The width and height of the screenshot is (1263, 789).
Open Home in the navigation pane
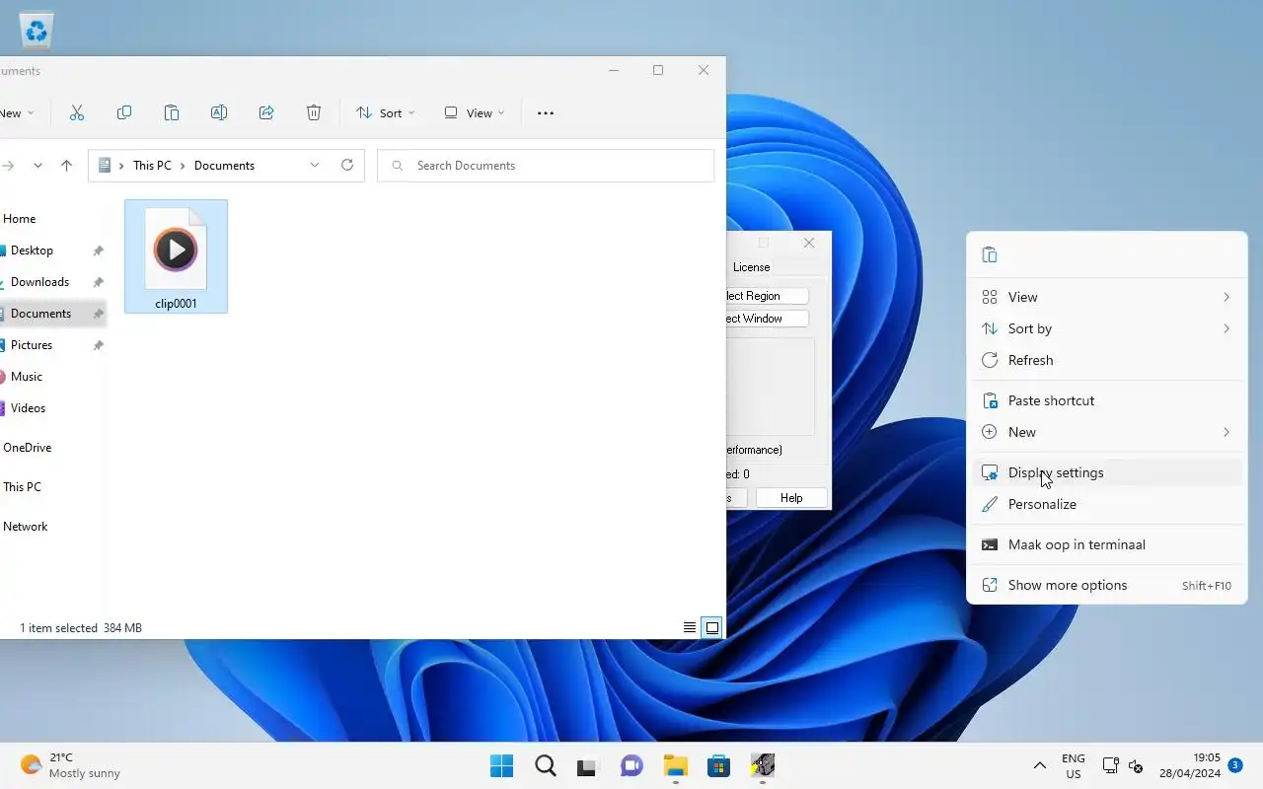coord(19,219)
